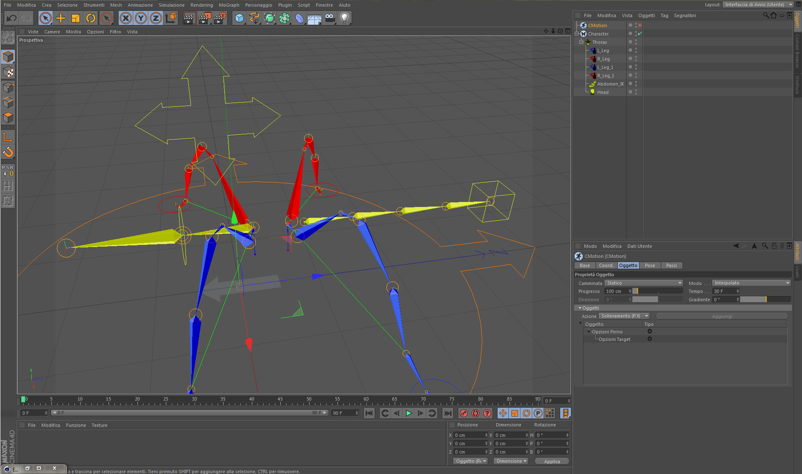Click the camera object icon
The width and height of the screenshot is (802, 474).
[330, 18]
